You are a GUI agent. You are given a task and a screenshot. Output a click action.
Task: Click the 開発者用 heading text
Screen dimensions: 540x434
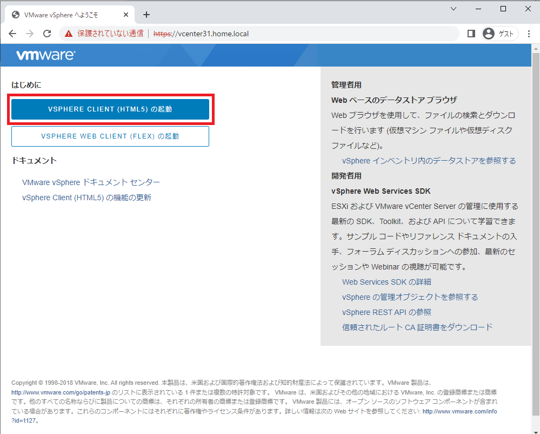(x=346, y=176)
